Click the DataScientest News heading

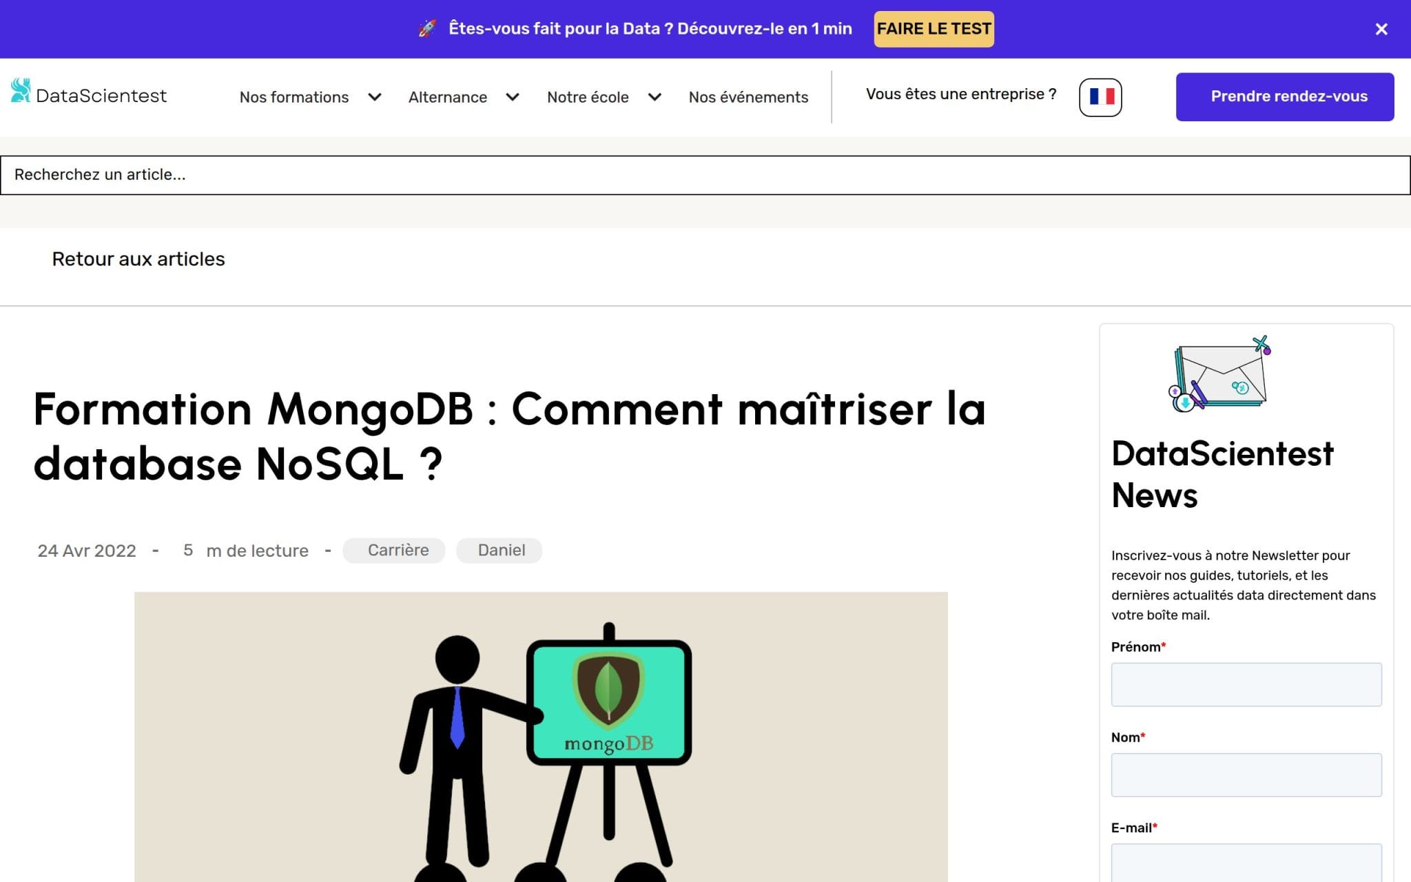click(1222, 474)
